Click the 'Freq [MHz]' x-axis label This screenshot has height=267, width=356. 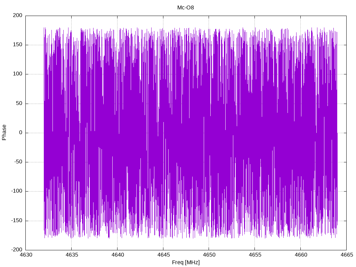tap(186, 262)
